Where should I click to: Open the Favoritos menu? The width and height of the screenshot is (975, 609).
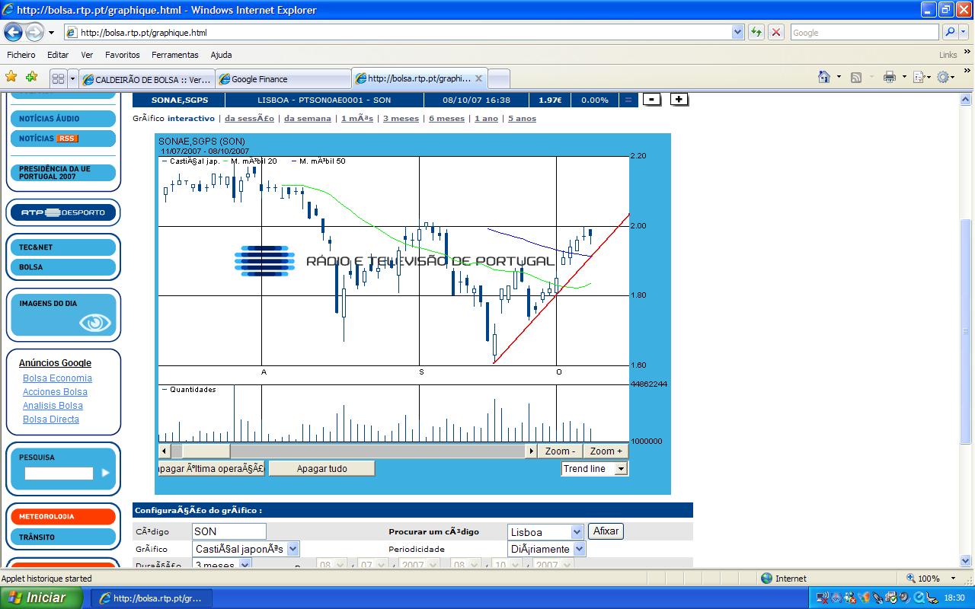(123, 55)
